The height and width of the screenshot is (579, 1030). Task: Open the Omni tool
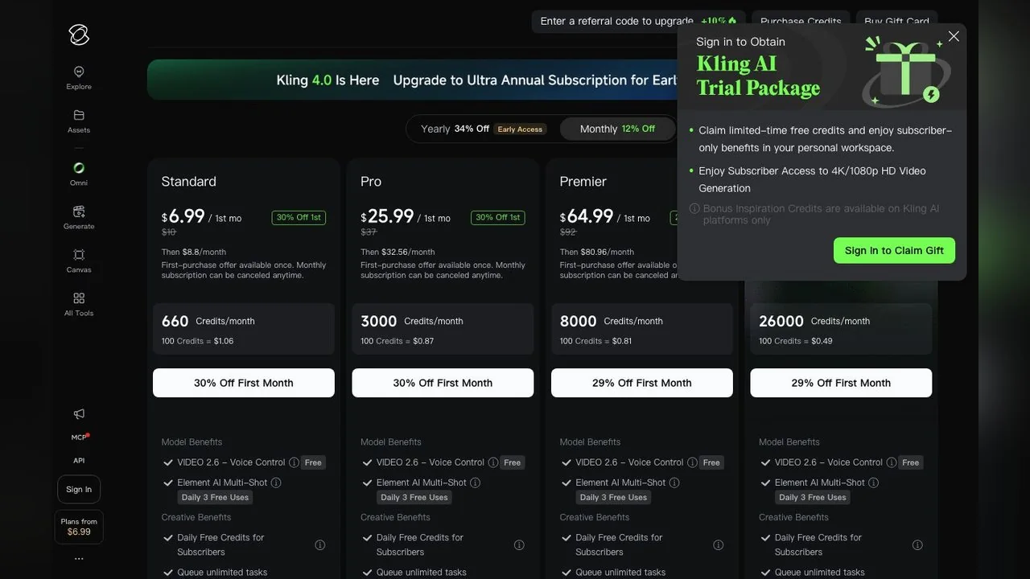click(x=79, y=174)
